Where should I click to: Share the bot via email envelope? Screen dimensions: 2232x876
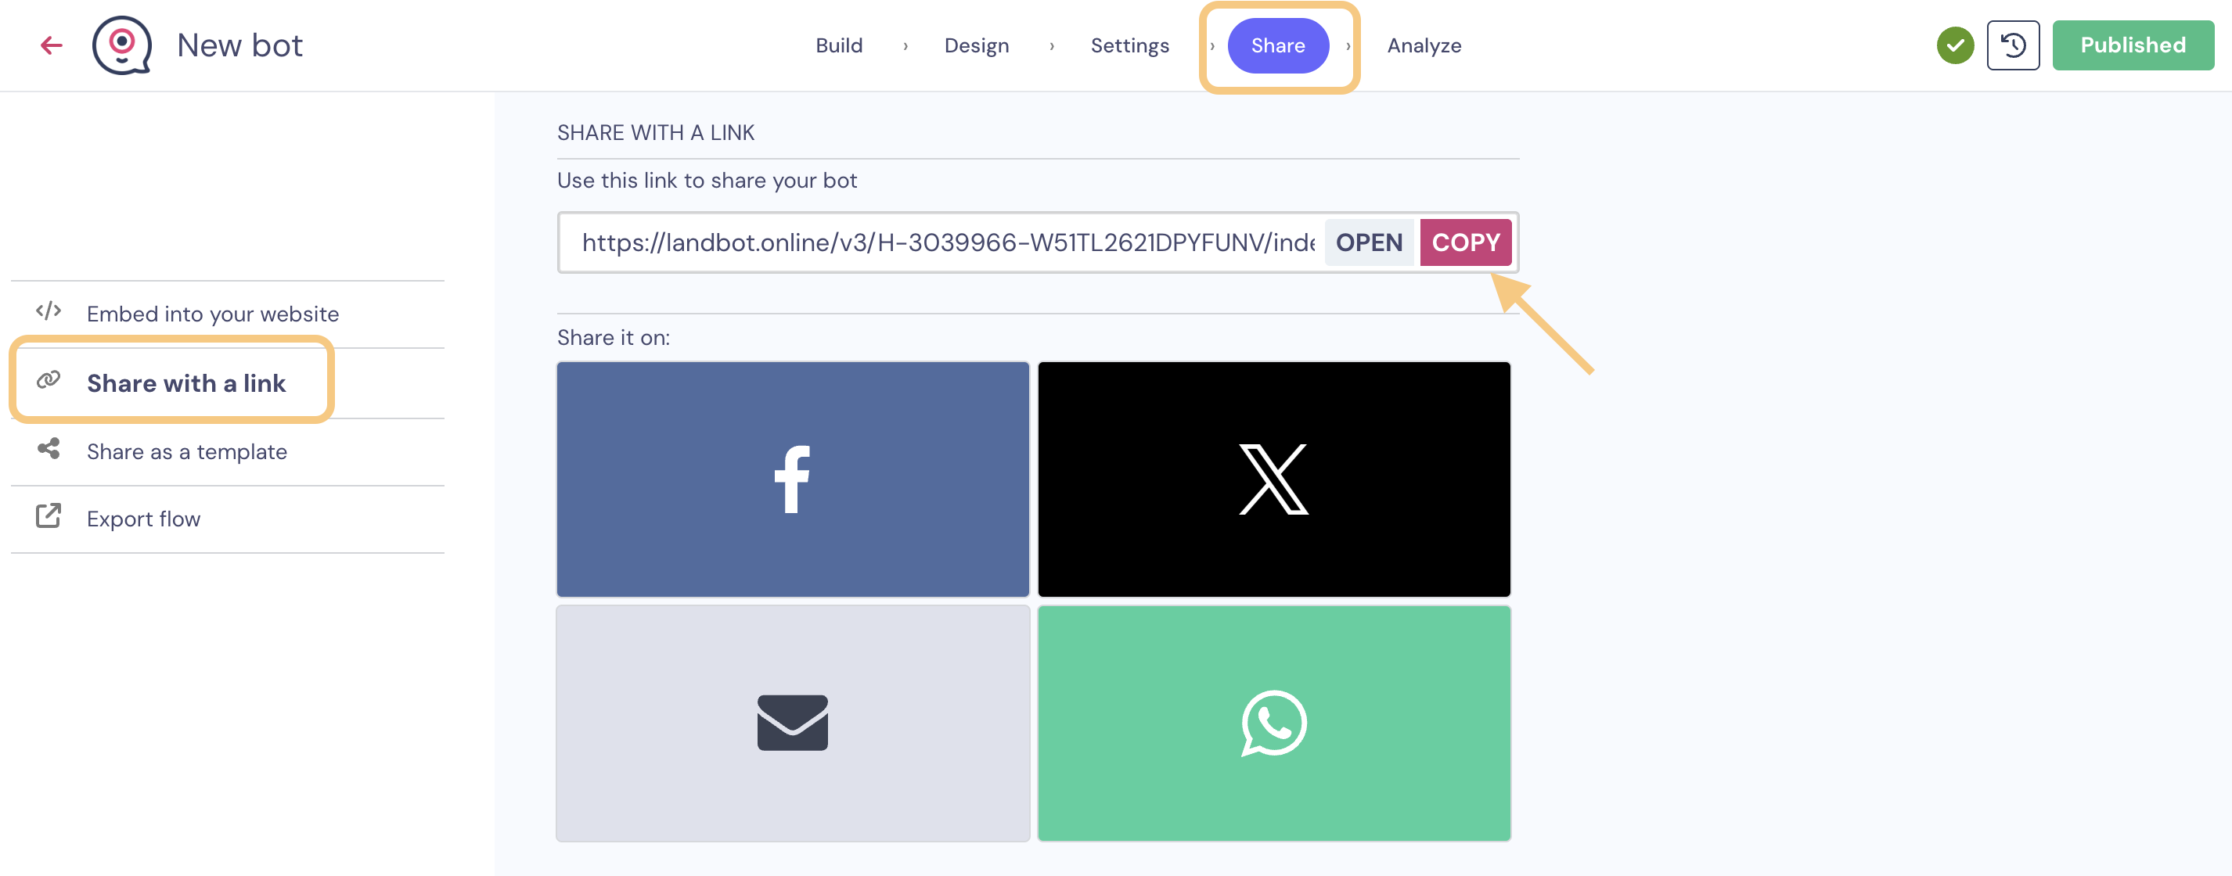point(792,723)
